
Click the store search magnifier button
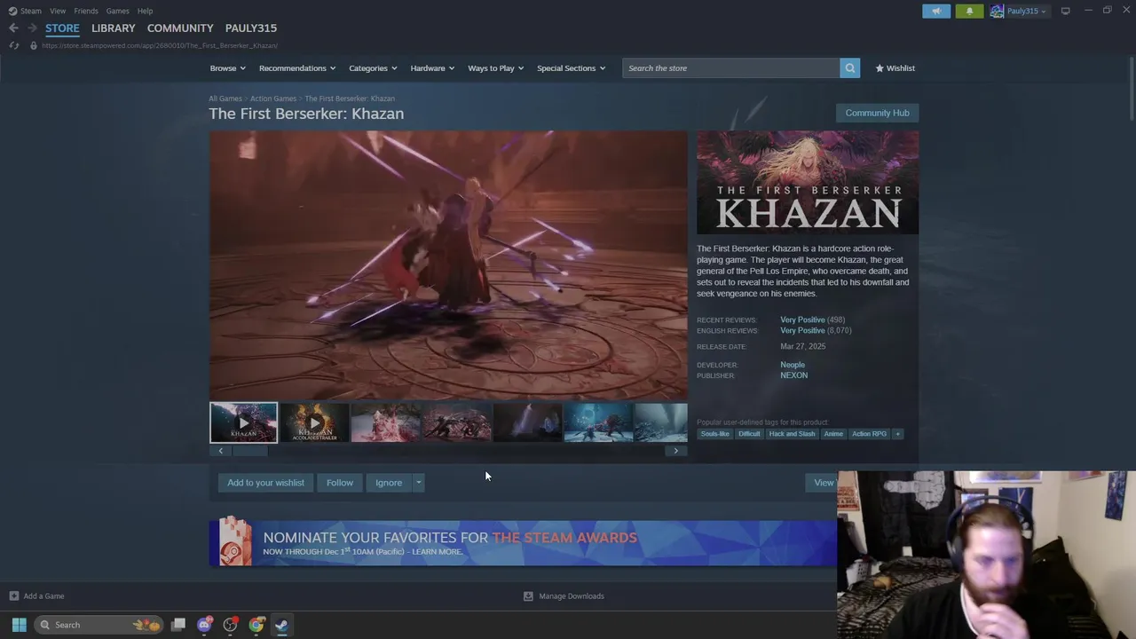(849, 68)
